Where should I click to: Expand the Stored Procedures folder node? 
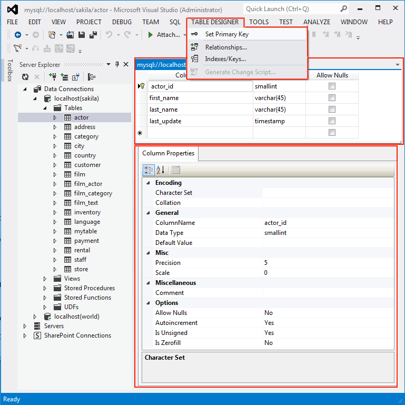coord(45,288)
